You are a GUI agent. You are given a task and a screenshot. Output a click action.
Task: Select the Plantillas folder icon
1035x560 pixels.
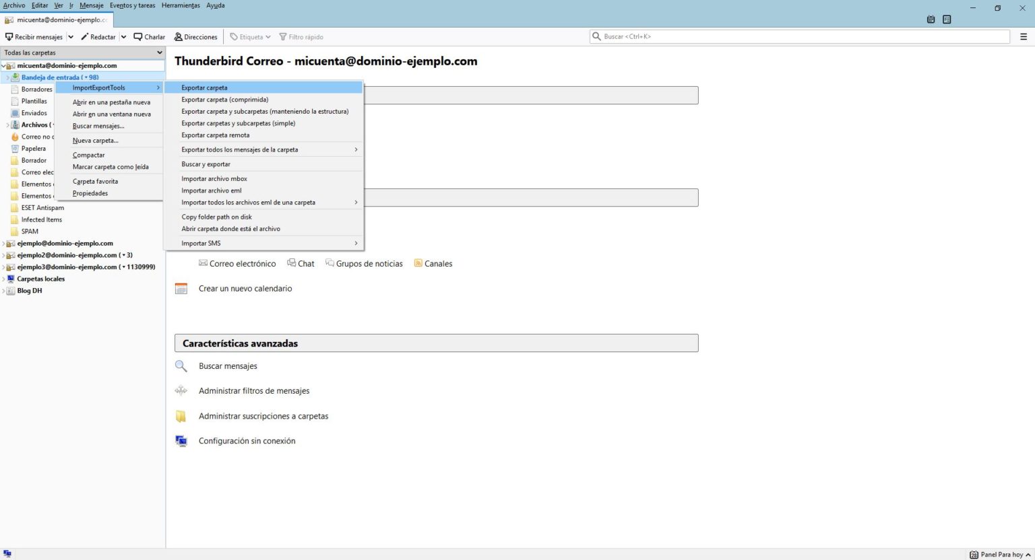(x=15, y=101)
